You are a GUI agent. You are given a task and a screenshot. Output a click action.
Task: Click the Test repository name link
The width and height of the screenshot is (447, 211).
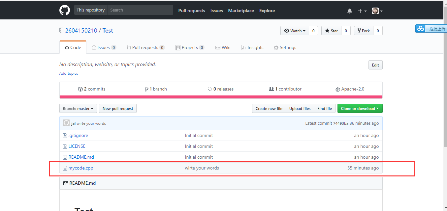(108, 31)
